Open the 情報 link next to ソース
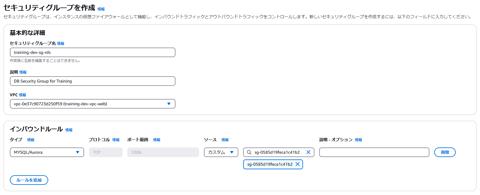Viewport: 480px width, 195px height. coord(225,140)
